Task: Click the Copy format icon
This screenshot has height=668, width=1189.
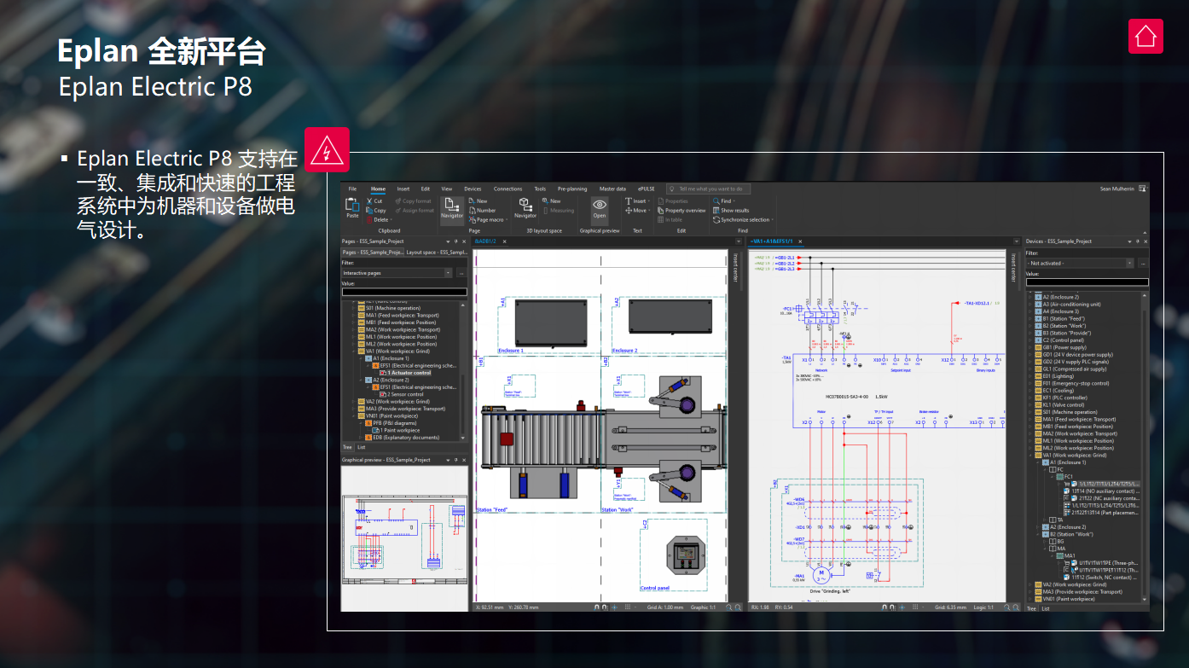Action: [397, 200]
